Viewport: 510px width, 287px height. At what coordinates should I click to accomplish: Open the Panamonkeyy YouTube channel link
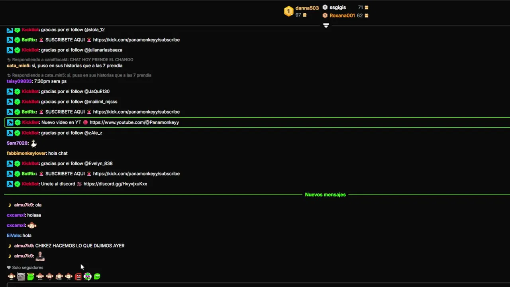tap(134, 122)
